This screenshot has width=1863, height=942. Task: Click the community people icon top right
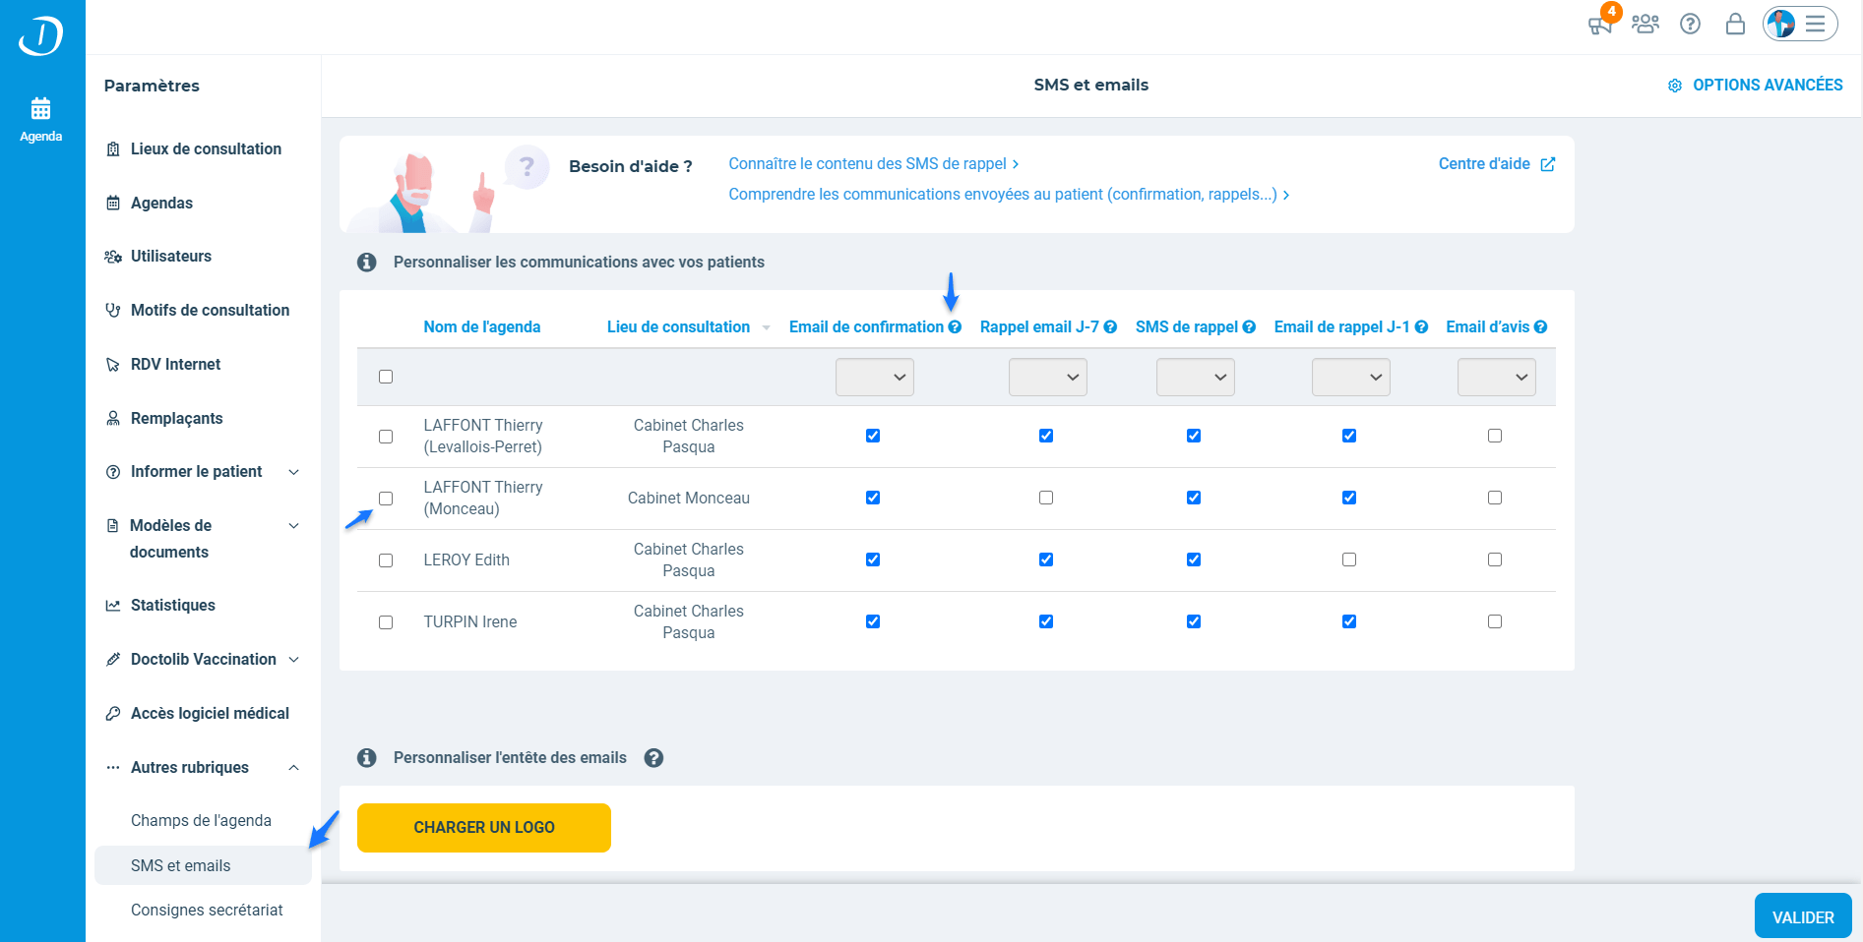[1646, 24]
